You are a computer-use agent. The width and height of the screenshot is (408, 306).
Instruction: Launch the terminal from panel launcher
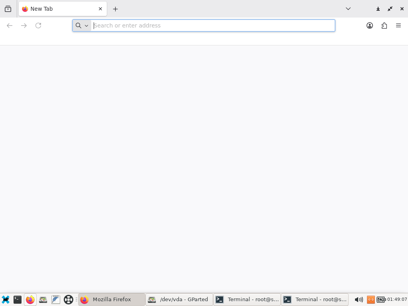[18, 300]
